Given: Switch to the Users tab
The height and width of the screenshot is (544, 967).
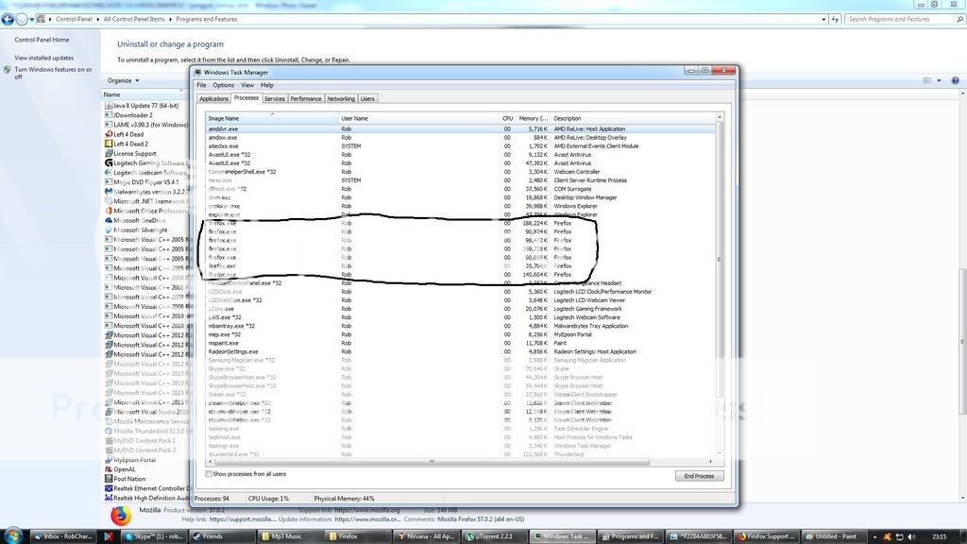Looking at the screenshot, I should pos(367,98).
